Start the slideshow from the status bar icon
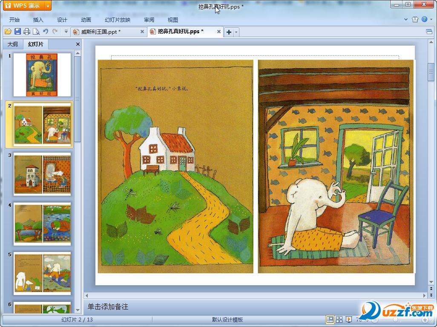Viewport: 437px width, 327px height. [349, 319]
